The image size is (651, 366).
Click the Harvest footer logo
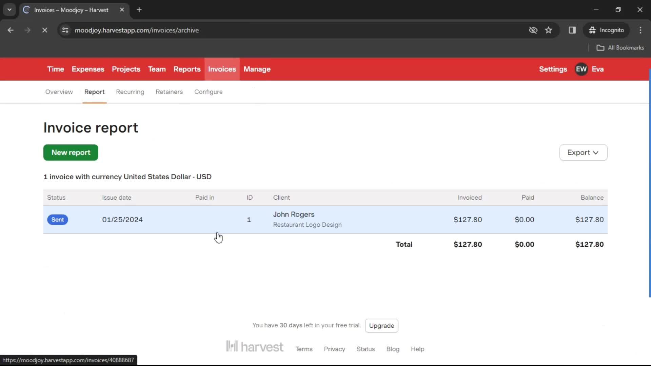255,347
